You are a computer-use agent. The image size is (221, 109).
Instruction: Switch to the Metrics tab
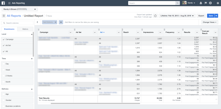pyautogui.click(x=25, y=29)
